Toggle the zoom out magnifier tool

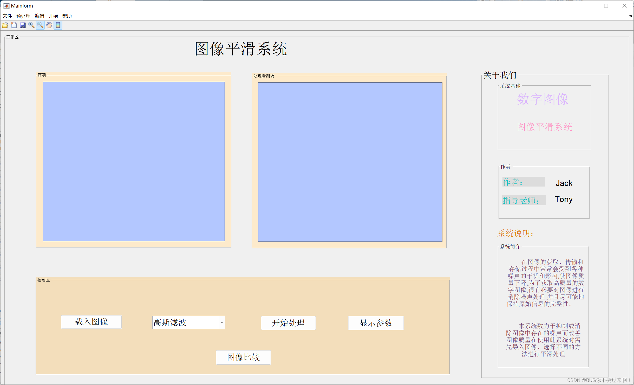click(40, 25)
